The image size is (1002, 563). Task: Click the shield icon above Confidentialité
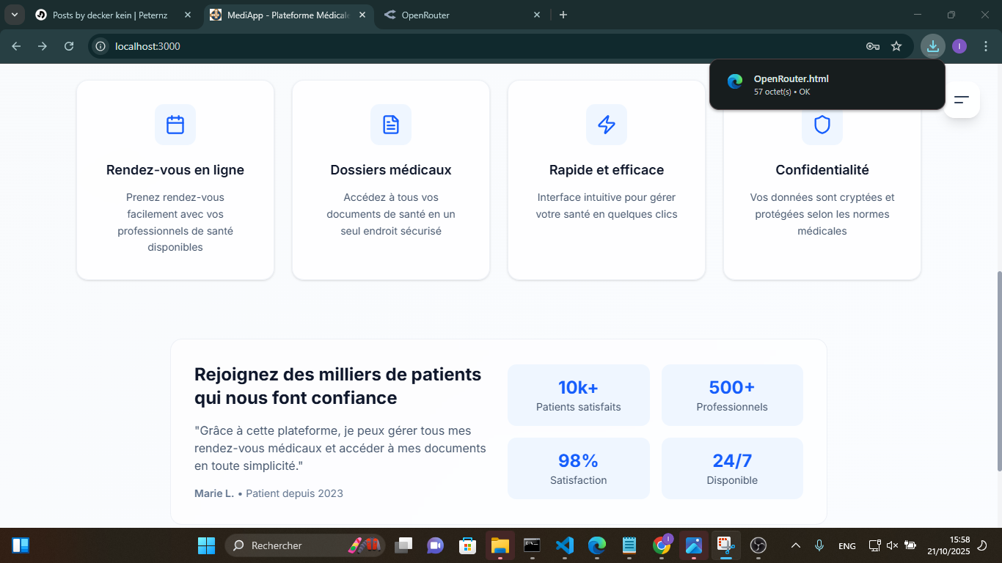click(822, 125)
